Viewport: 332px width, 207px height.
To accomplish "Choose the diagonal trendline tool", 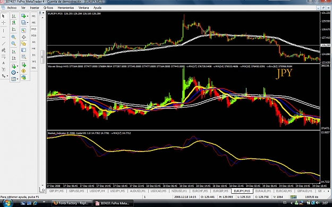I will coord(3,44).
